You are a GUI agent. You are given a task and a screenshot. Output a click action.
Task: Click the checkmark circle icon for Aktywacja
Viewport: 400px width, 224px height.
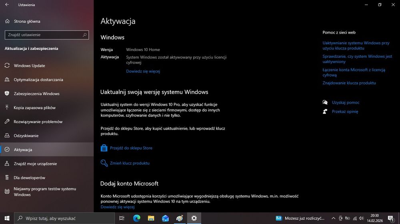pyautogui.click(x=7, y=149)
